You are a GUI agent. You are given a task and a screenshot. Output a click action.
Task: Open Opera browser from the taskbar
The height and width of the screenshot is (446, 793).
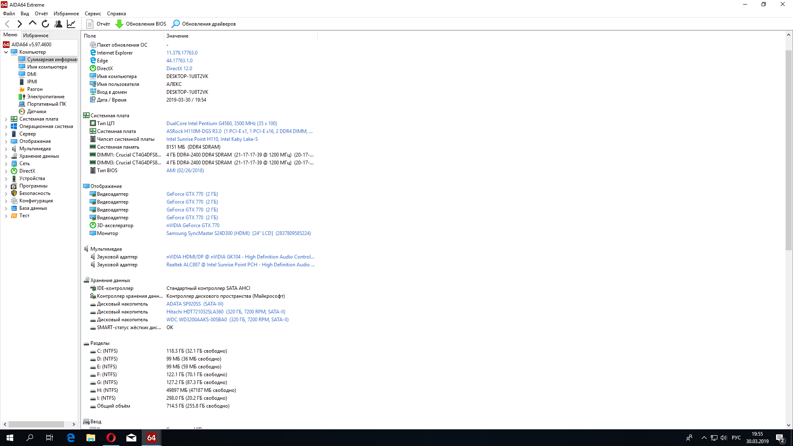point(111,438)
